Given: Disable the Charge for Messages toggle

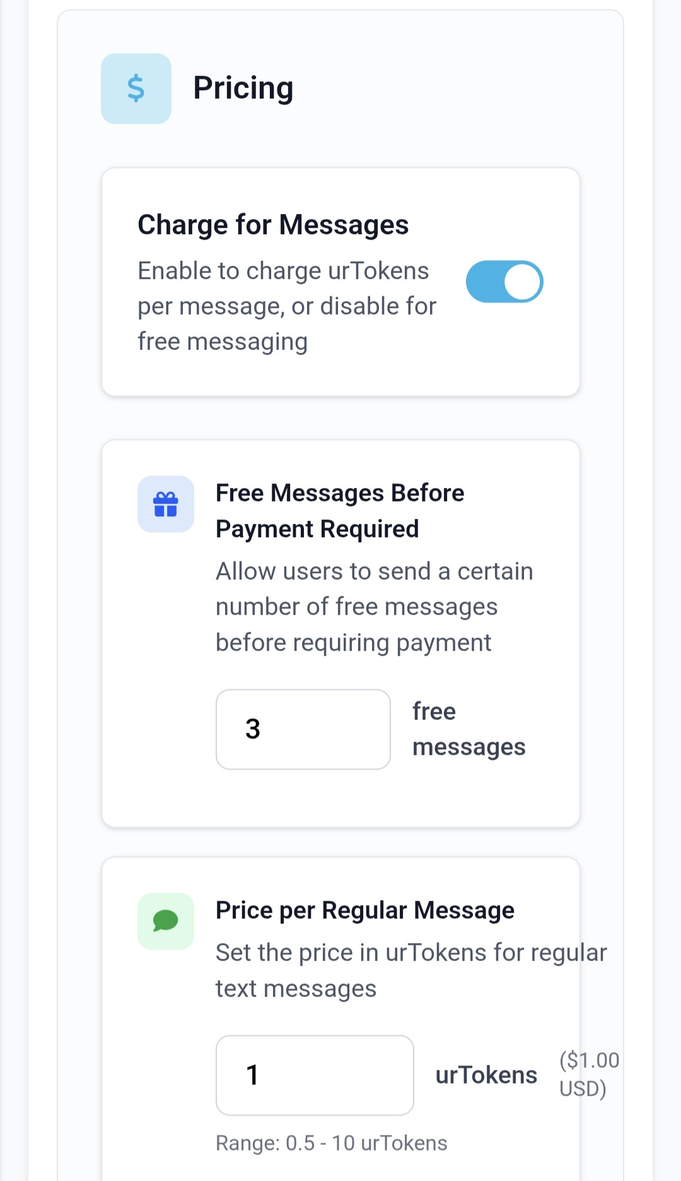Looking at the screenshot, I should click(x=504, y=282).
